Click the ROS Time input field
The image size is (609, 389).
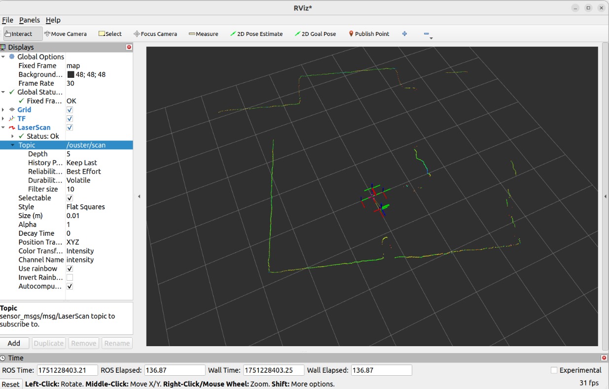pyautogui.click(x=67, y=370)
